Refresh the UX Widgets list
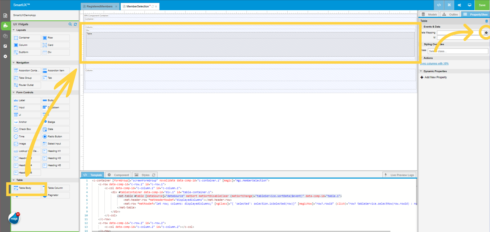 pos(75,24)
